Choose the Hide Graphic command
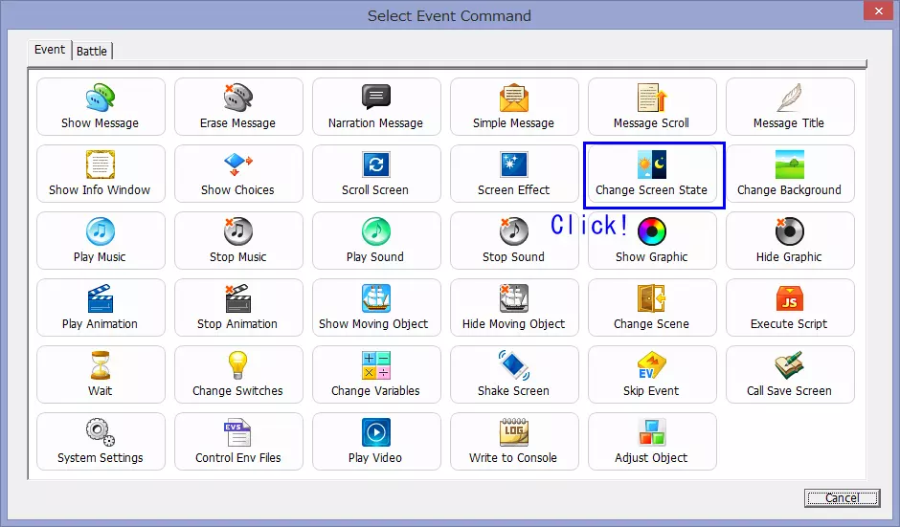 point(790,241)
